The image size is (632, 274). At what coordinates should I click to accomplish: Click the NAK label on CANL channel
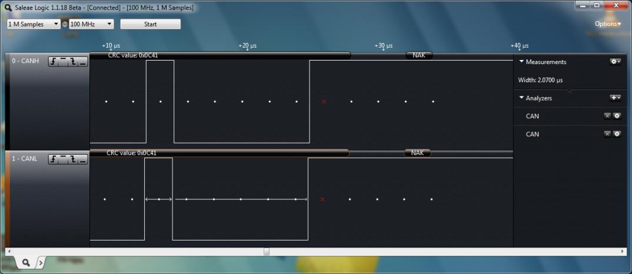click(x=417, y=153)
